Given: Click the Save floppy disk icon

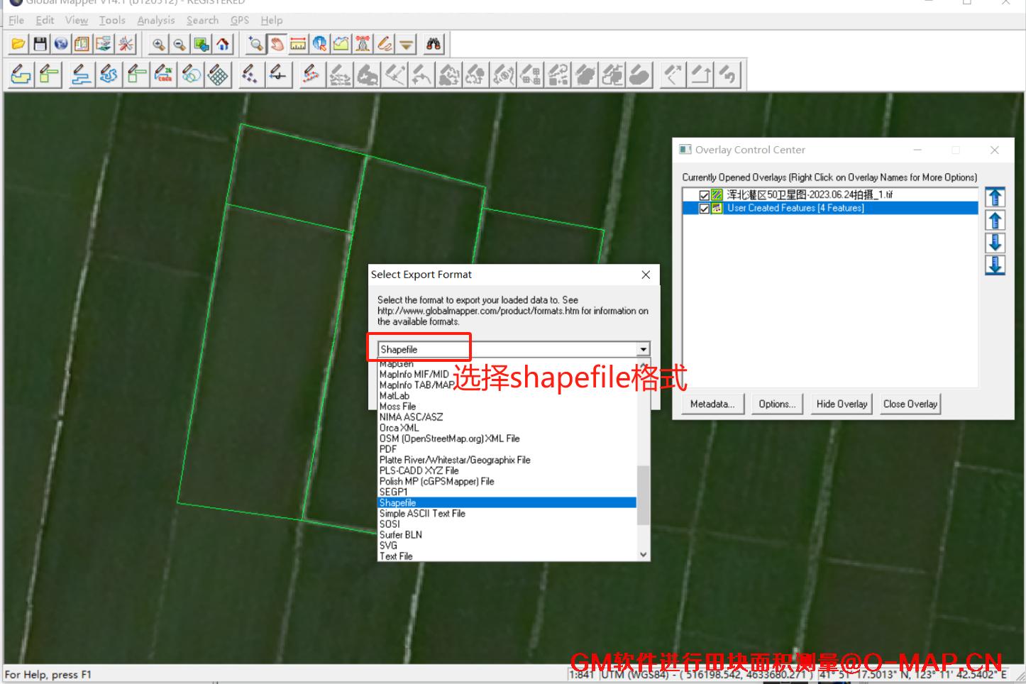Looking at the screenshot, I should [x=40, y=45].
